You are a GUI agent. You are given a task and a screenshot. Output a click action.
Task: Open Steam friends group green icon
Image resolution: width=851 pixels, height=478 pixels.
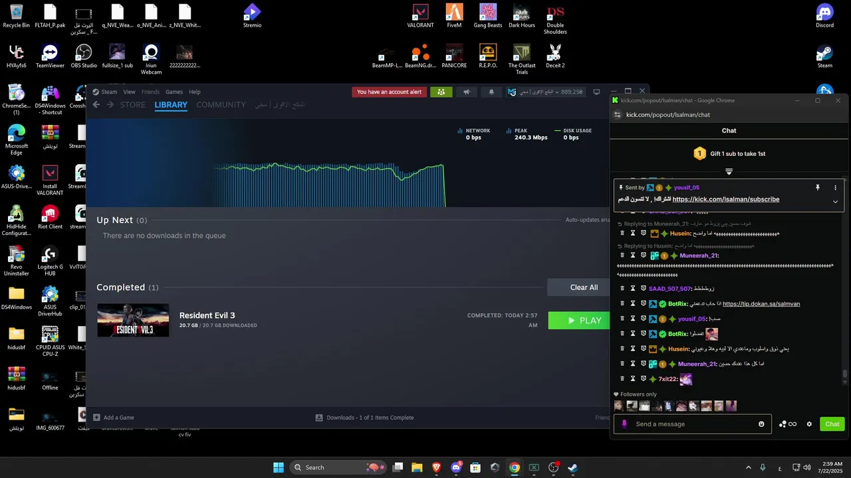[x=441, y=92]
